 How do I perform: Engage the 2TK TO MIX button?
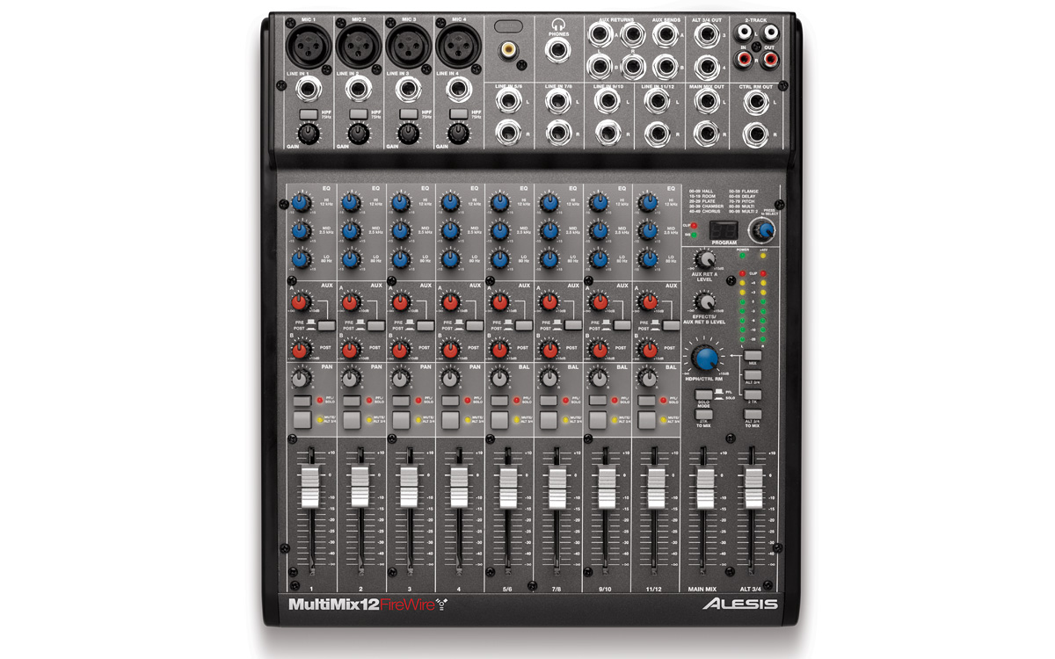point(703,414)
